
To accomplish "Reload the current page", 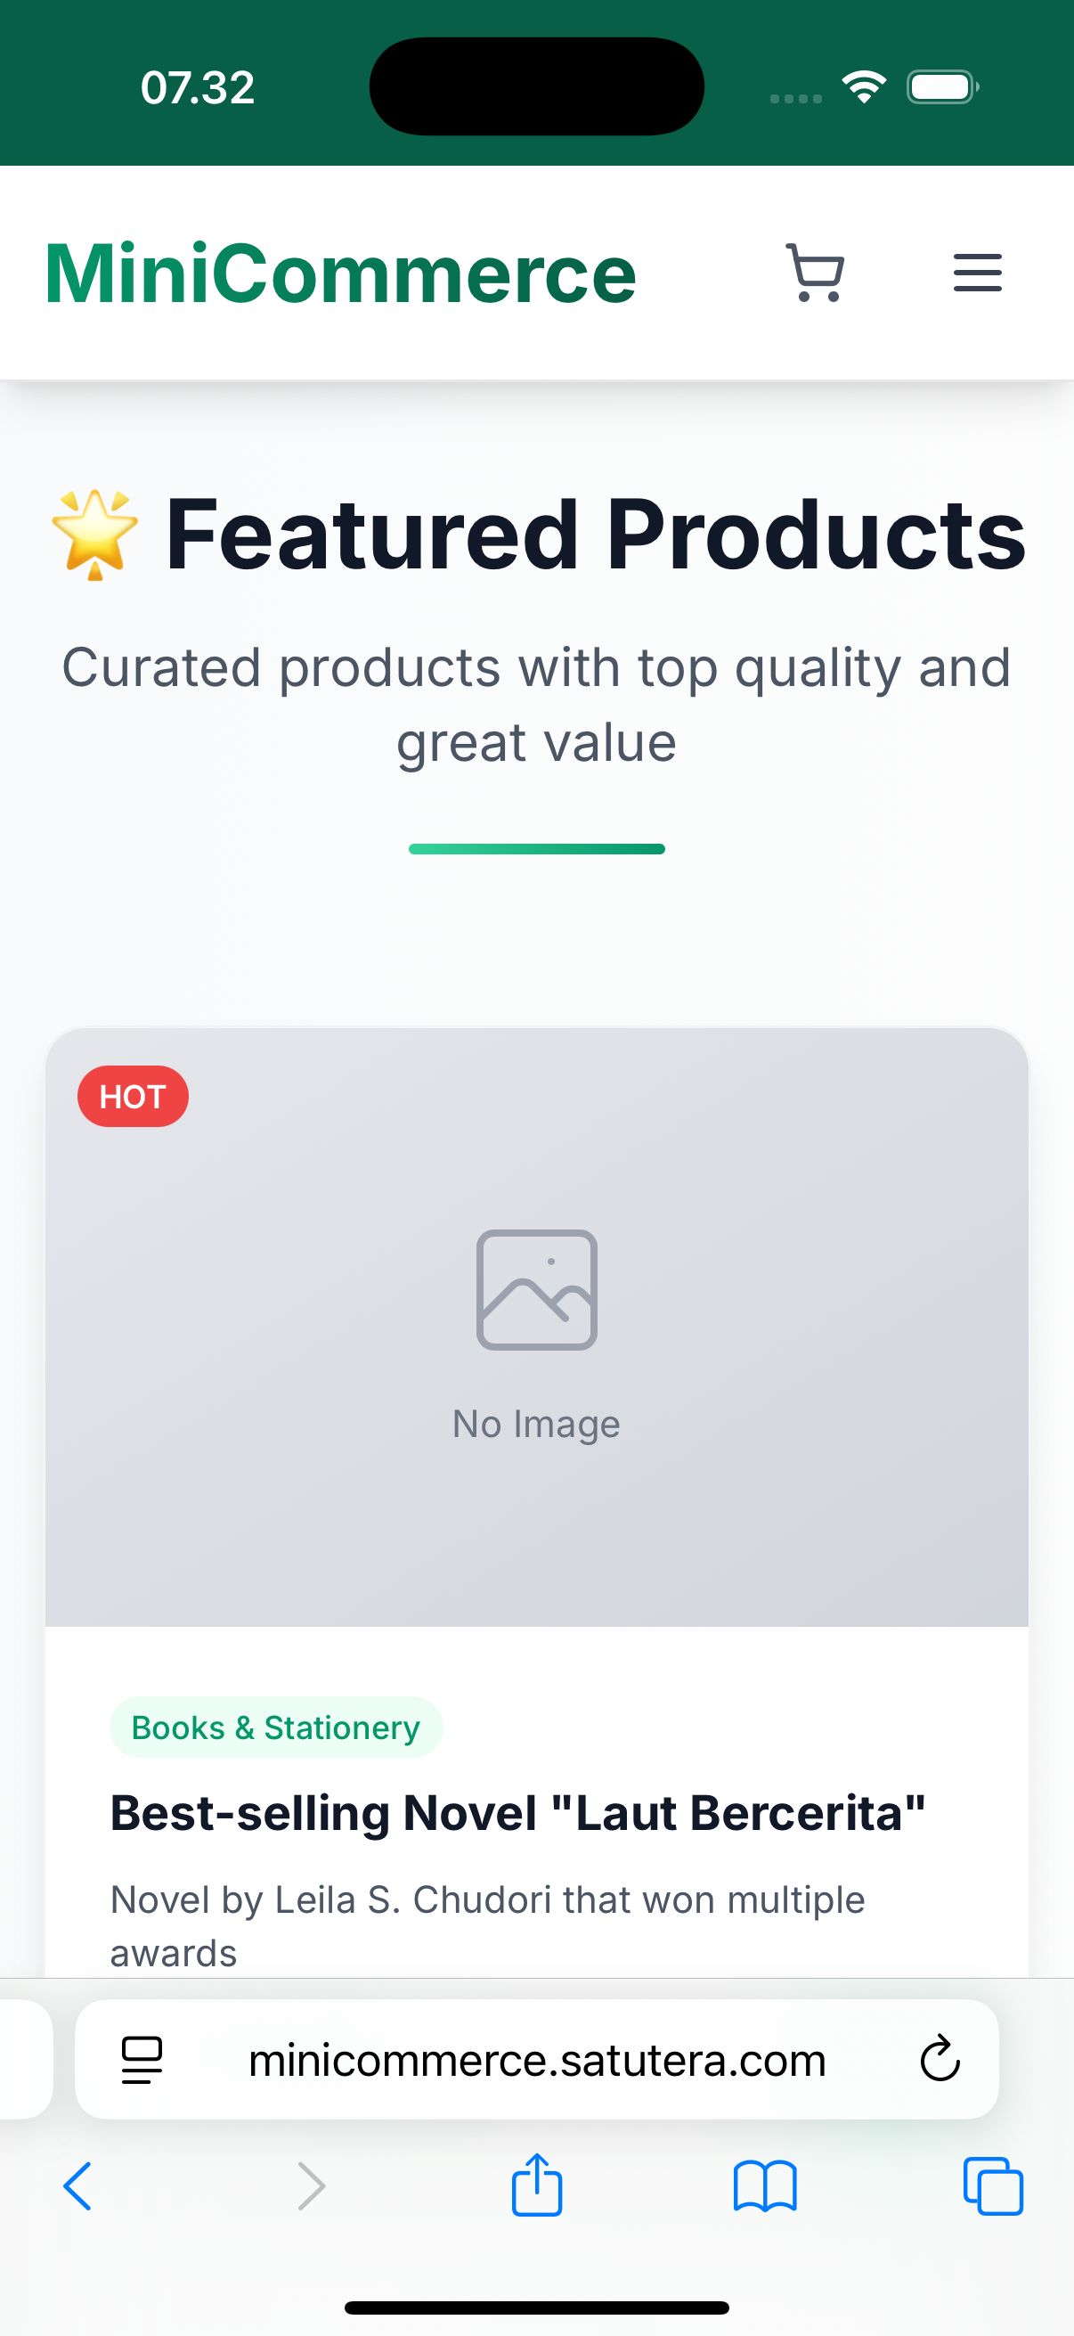I will click(940, 2060).
